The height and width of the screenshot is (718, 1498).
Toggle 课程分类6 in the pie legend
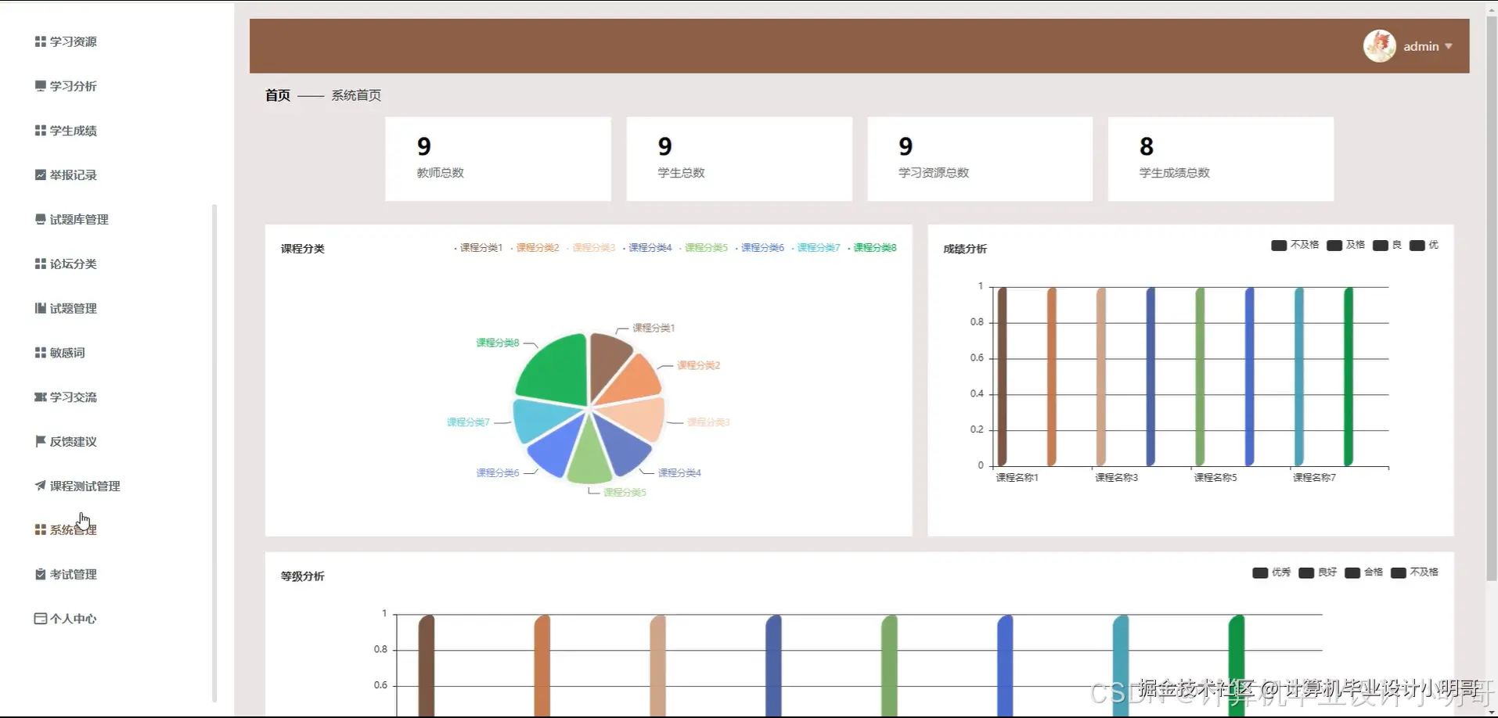760,248
